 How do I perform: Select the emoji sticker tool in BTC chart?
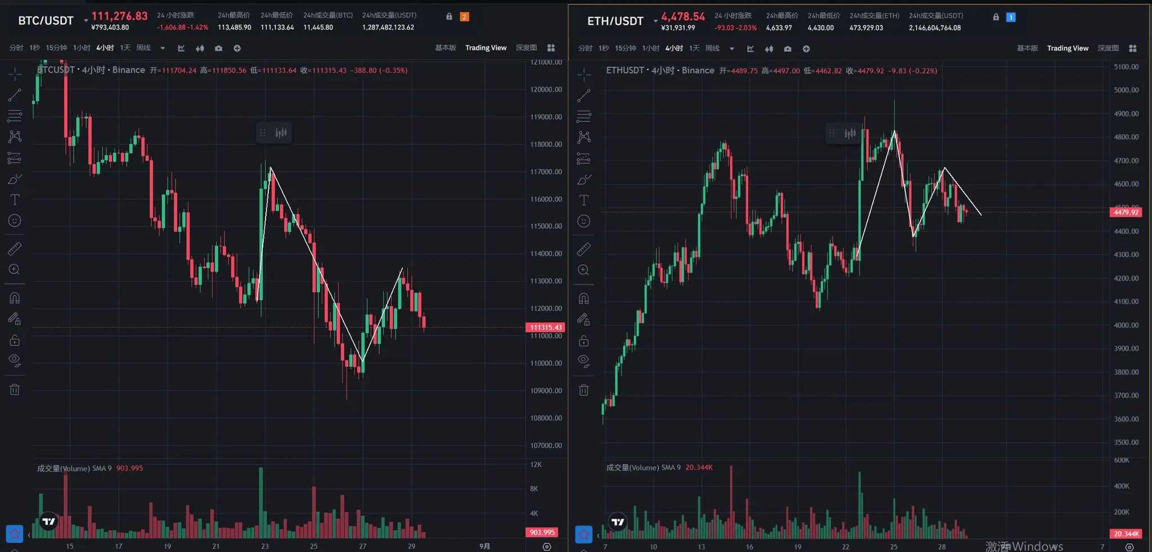click(15, 221)
